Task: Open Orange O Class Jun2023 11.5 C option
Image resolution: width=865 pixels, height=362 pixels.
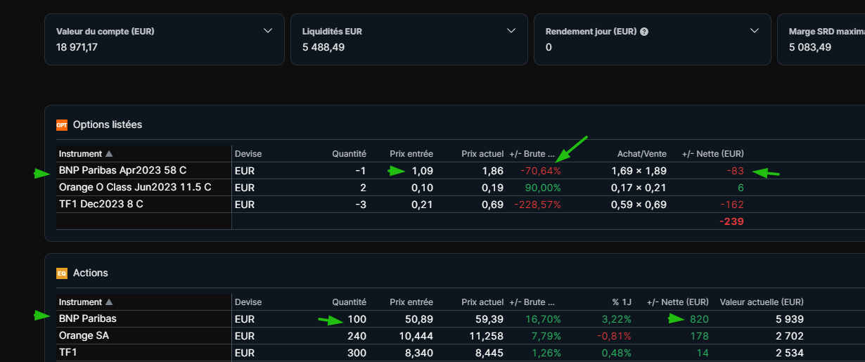Action: [x=135, y=187]
